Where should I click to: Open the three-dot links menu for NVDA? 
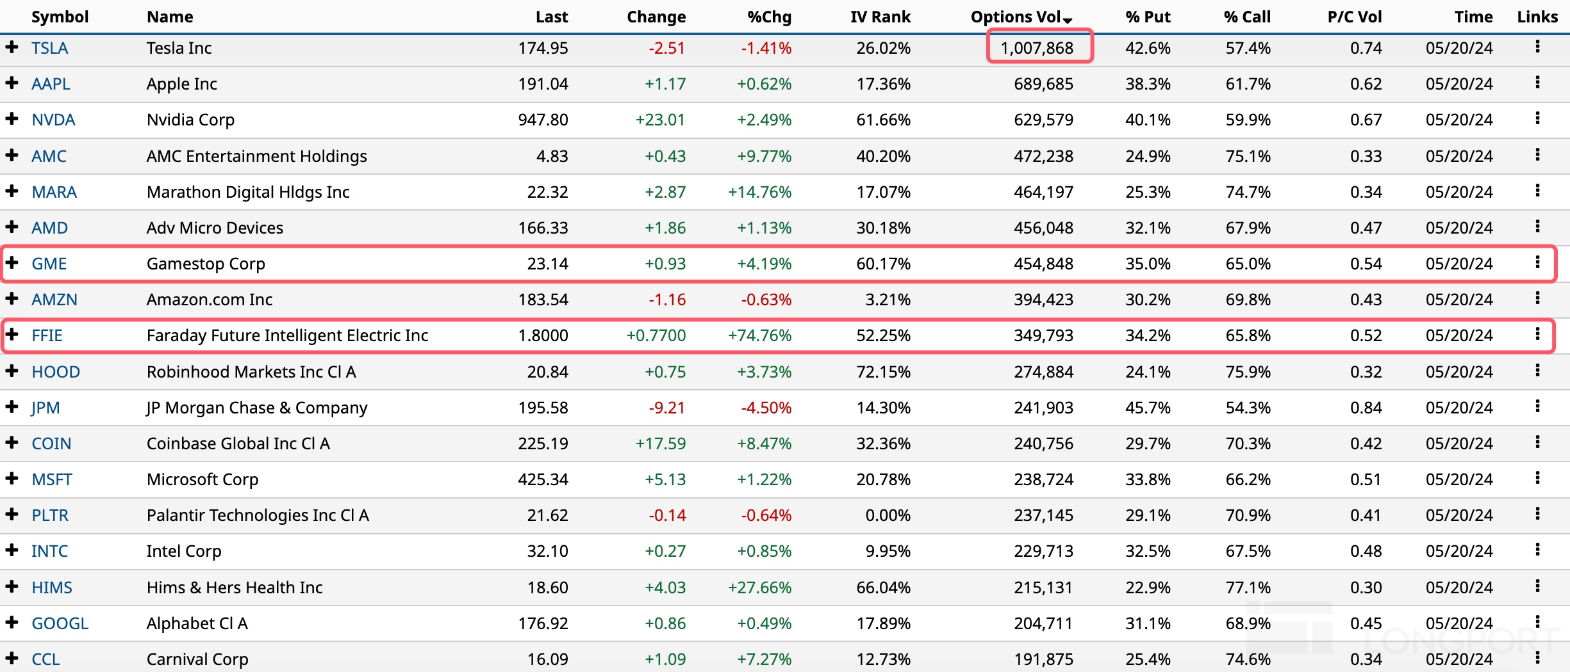tap(1537, 118)
